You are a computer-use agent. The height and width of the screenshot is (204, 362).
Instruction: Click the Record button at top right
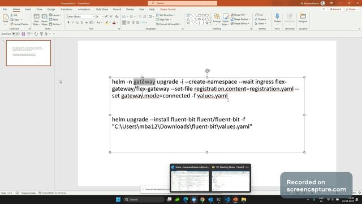coord(335,9)
